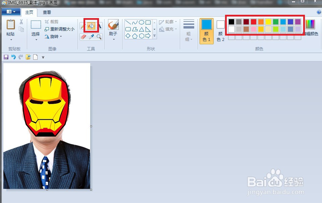Switch to the Home (主页) tab

point(29,12)
